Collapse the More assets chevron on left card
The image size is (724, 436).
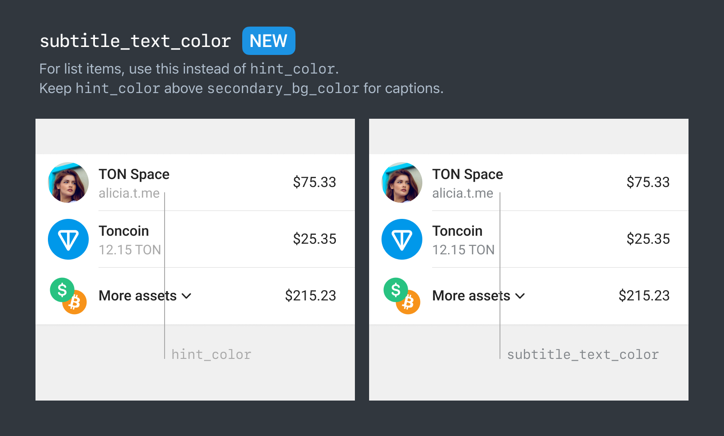(x=187, y=296)
